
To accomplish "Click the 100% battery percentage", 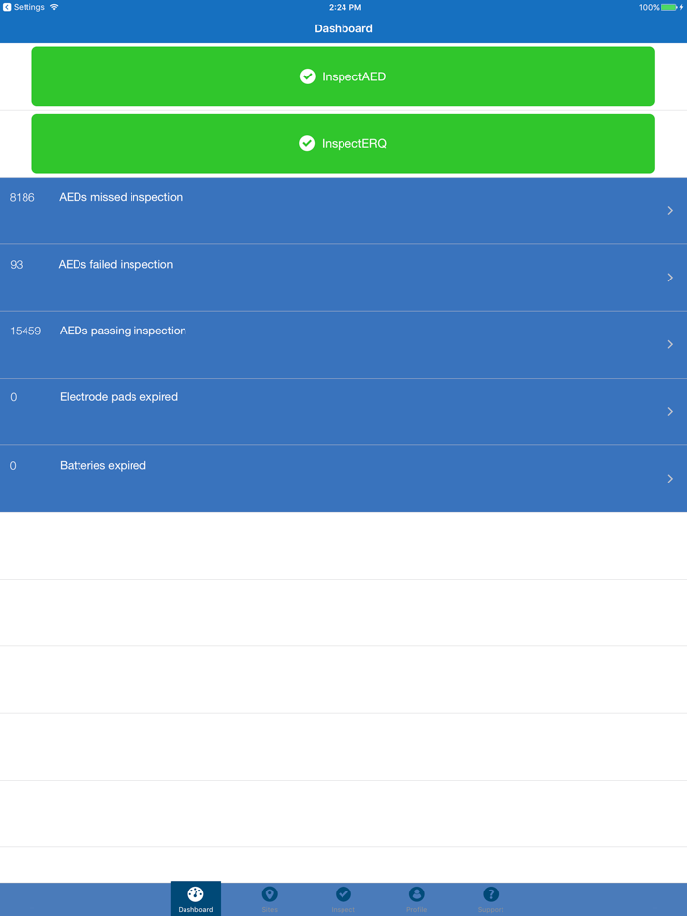I will [649, 7].
